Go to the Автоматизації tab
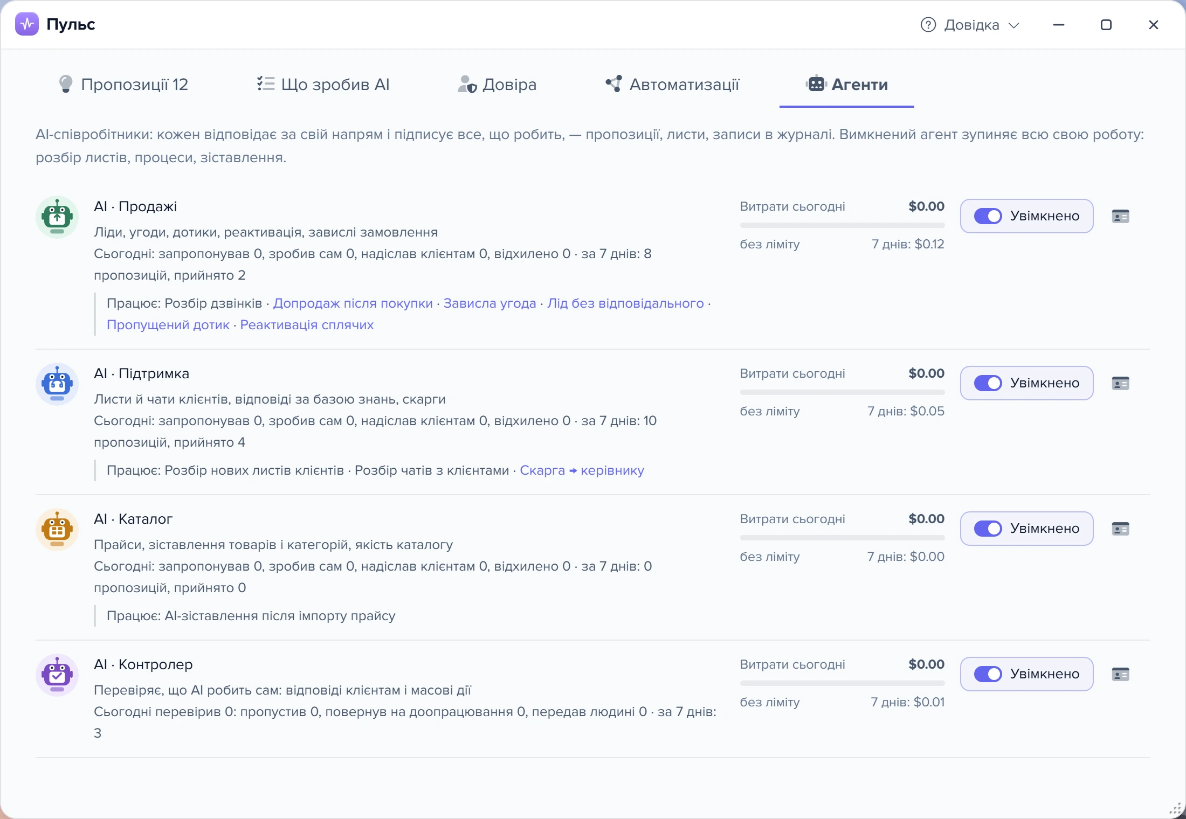This screenshot has width=1186, height=819. [x=672, y=84]
